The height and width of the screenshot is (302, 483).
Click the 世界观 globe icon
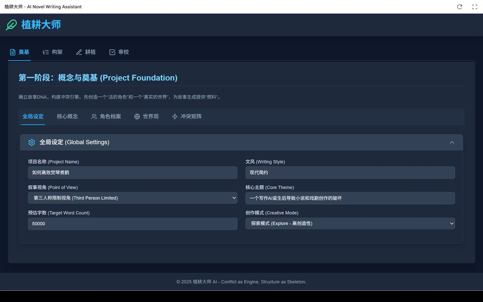click(137, 117)
